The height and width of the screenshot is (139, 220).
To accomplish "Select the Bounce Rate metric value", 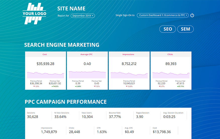I will 115,117.
